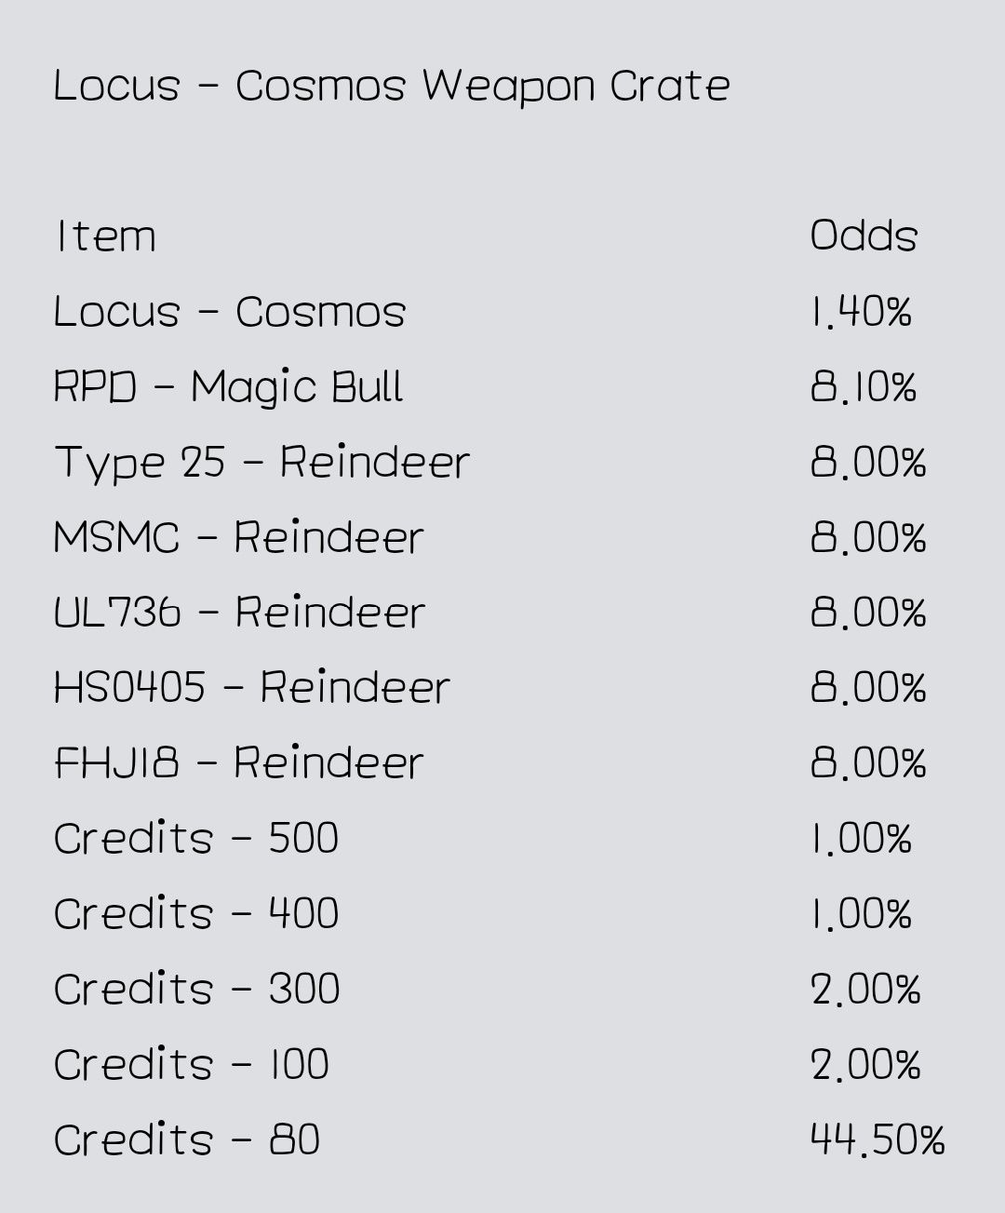
Task: Click the 1.00% odds for Credits - 500
Action: point(862,838)
